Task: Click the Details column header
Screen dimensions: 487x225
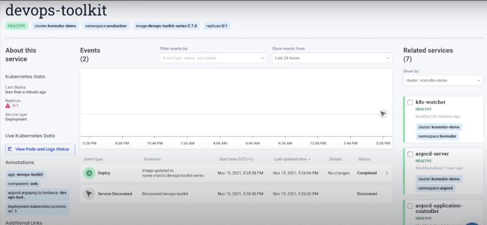Action: [x=336, y=159]
